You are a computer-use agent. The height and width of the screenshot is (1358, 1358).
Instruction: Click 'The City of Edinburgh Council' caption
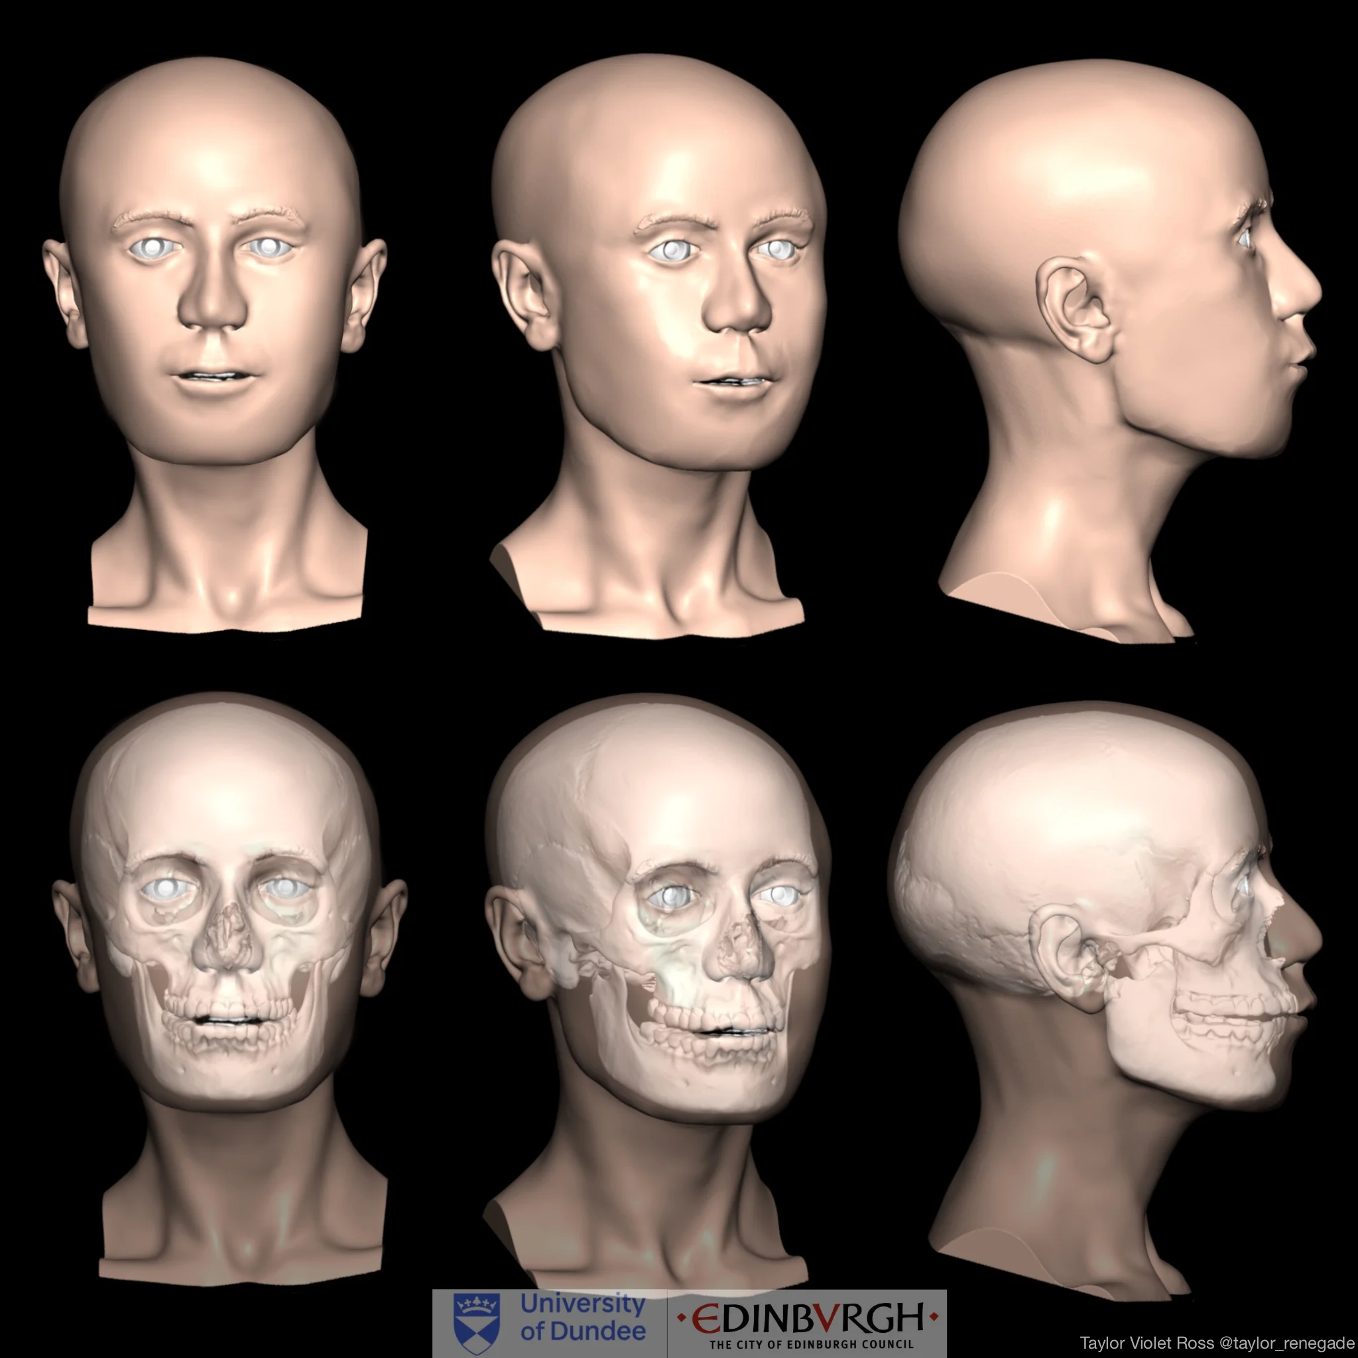pos(811,1344)
